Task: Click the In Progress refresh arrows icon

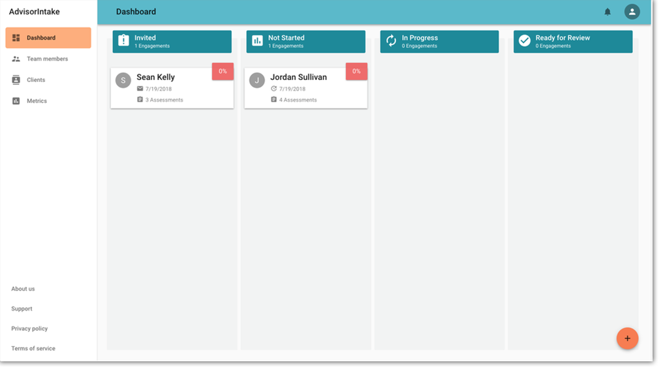Action: coord(391,40)
